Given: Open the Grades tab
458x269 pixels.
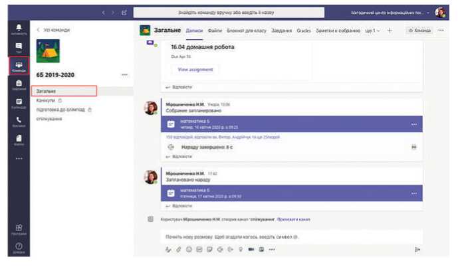Looking at the screenshot, I should pos(304,31).
